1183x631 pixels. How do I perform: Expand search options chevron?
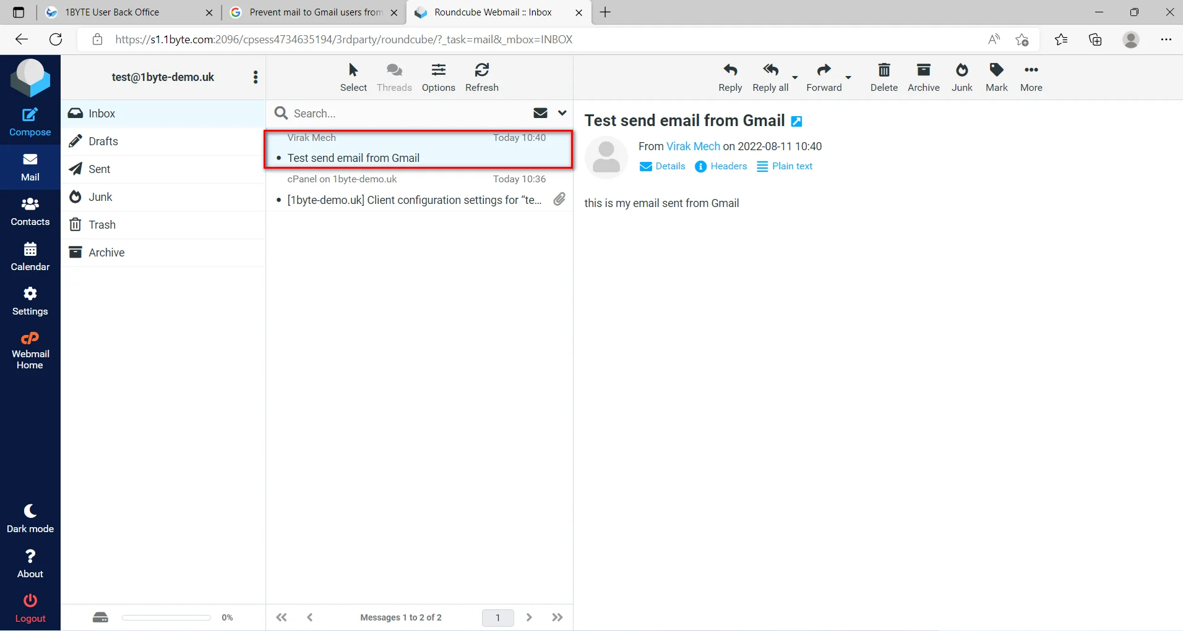click(562, 113)
